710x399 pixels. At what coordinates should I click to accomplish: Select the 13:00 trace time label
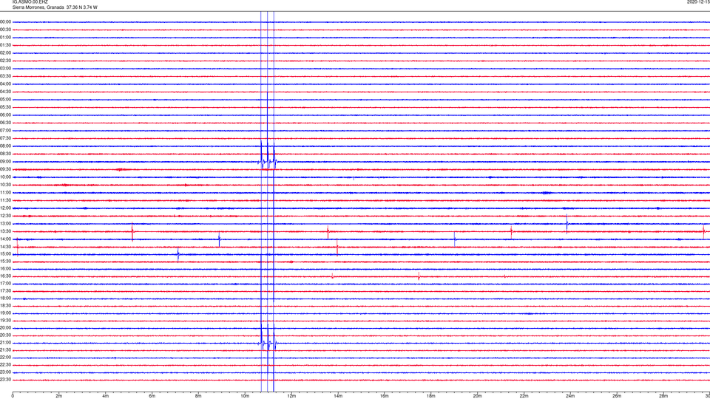click(x=5, y=223)
